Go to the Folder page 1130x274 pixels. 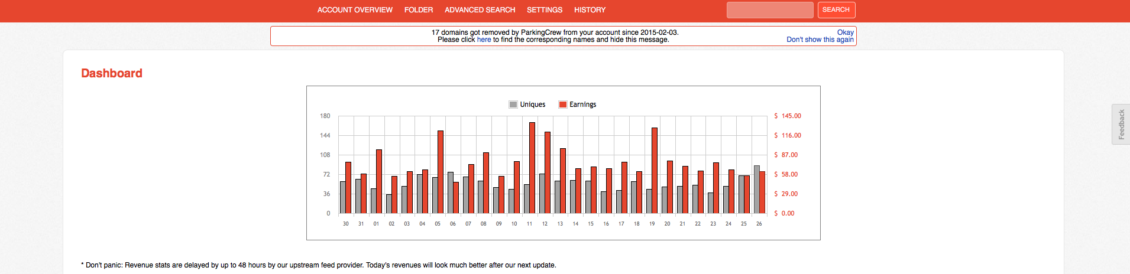pyautogui.click(x=418, y=10)
